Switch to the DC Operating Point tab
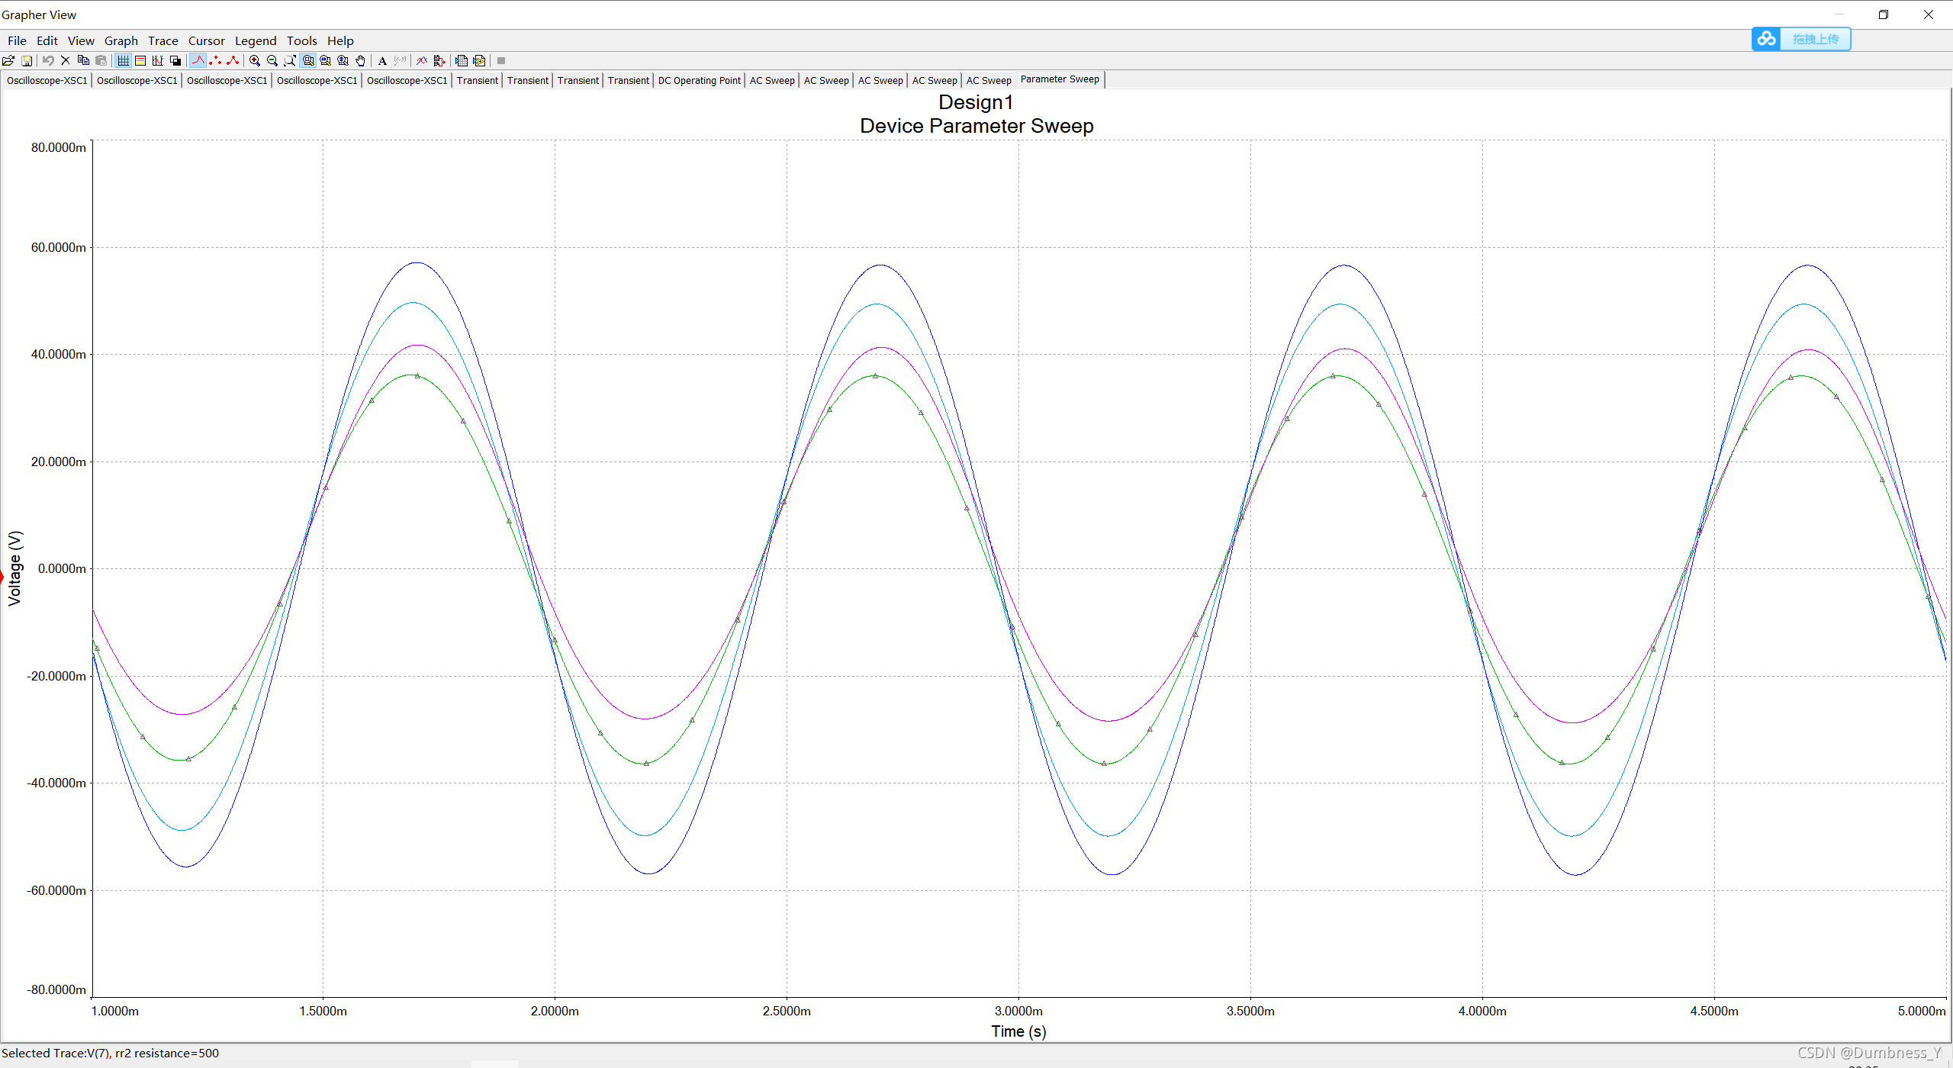The width and height of the screenshot is (1953, 1068). click(x=699, y=81)
